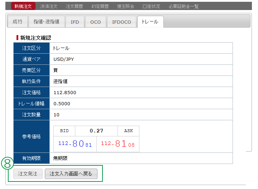Click the 注文価格 value 112.8500
258x189 pixels.
(65, 92)
